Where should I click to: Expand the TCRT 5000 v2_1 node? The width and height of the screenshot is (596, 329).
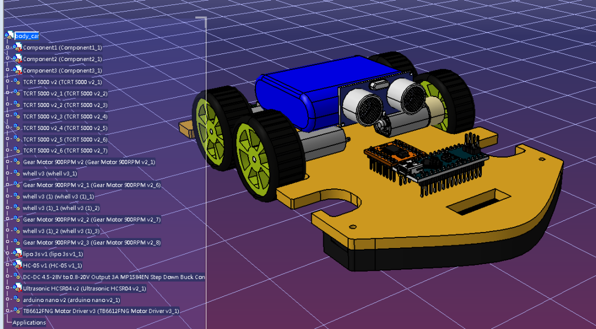7,82
